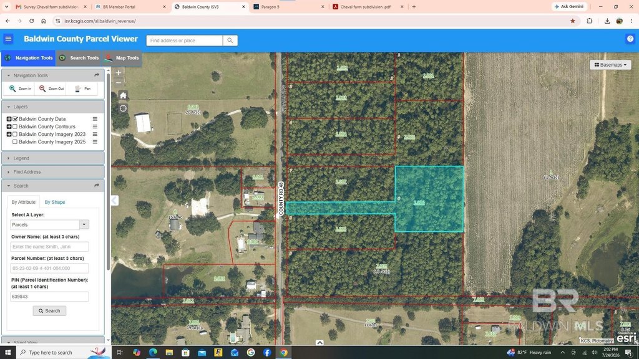639x359 pixels.
Task: Enable Baldwin County Imagery 2025 layer
Action: [x=15, y=142]
